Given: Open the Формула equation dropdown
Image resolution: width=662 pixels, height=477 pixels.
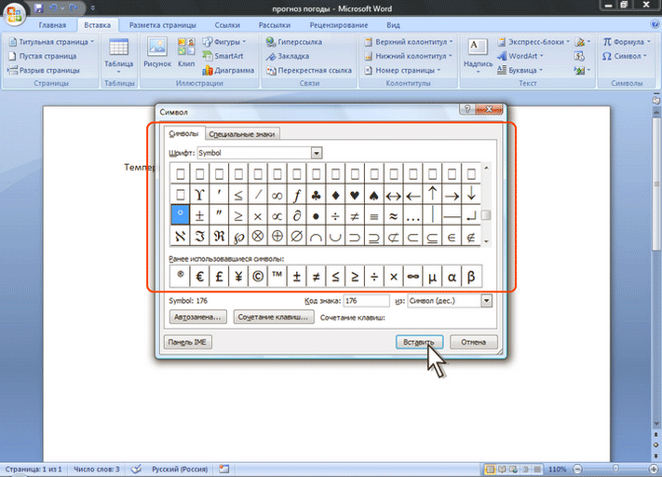Looking at the screenshot, I should [x=648, y=42].
